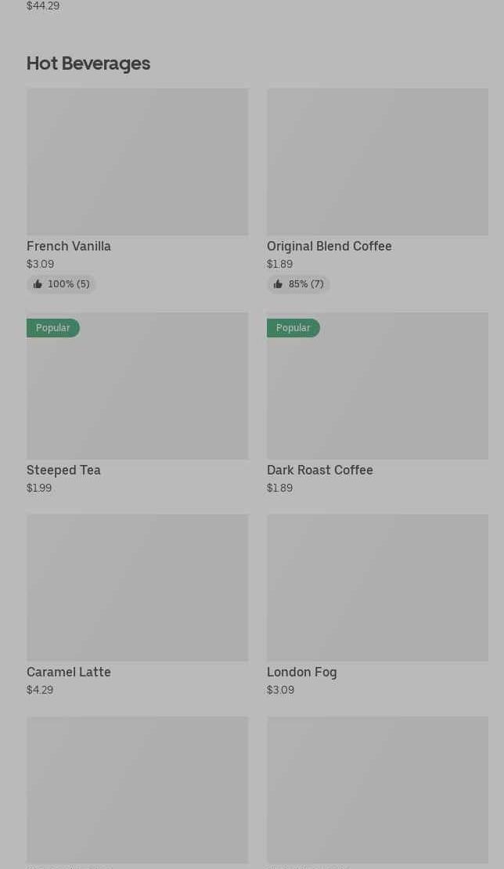The height and width of the screenshot is (869, 504).
Task: Open the Caramel Latte product image
Action: [137, 587]
